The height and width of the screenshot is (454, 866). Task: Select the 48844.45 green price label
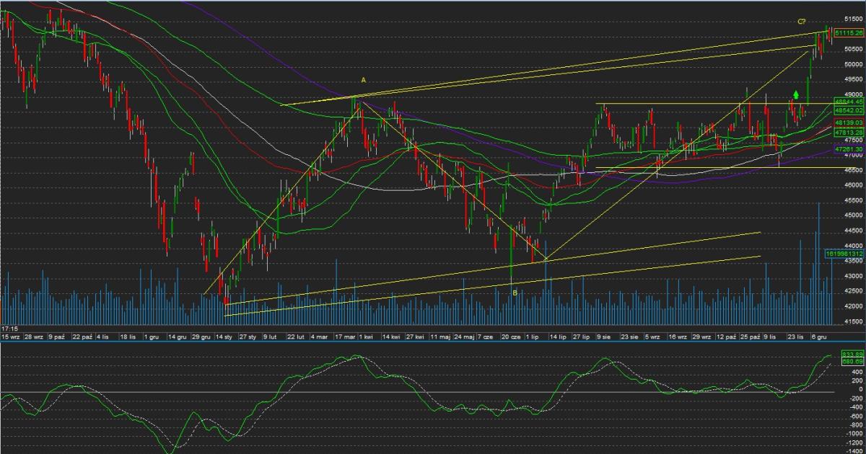click(x=849, y=103)
